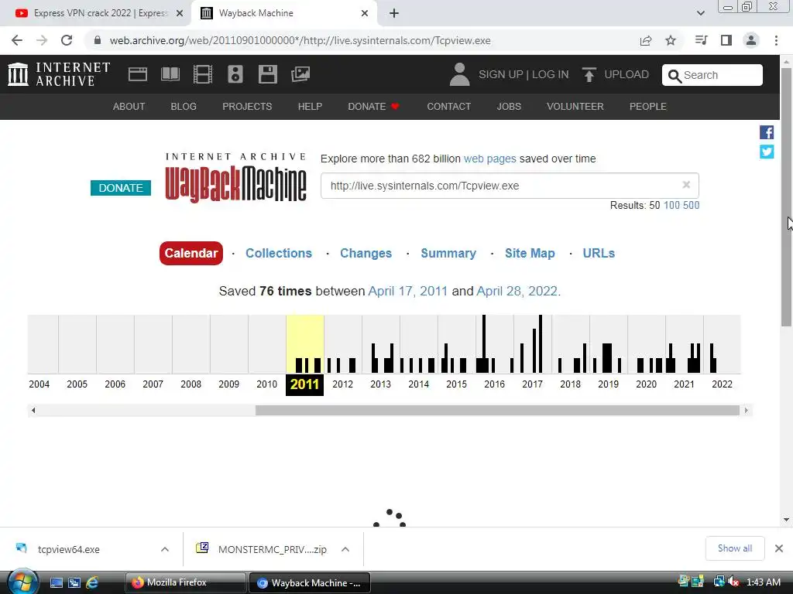Viewport: 793px width, 594px height.
Task: Open the PROJECTS menu item
Action: (x=247, y=107)
